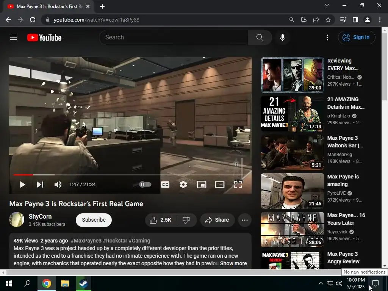Viewport: 388px width, 291px height.
Task: Go to YouTube home via logo
Action: pyautogui.click(x=44, y=38)
